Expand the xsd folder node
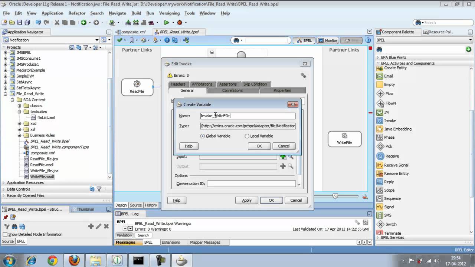475x267 pixels. point(19,123)
